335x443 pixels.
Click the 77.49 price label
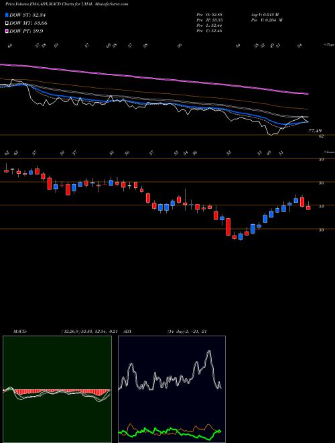(x=316, y=131)
